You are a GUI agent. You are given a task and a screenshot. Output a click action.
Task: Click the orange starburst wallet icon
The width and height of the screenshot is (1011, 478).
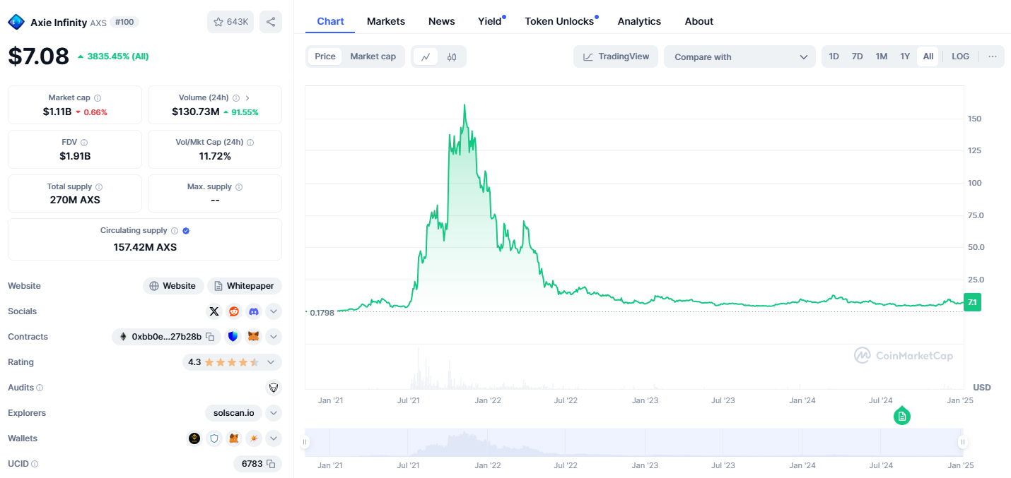[x=253, y=438]
